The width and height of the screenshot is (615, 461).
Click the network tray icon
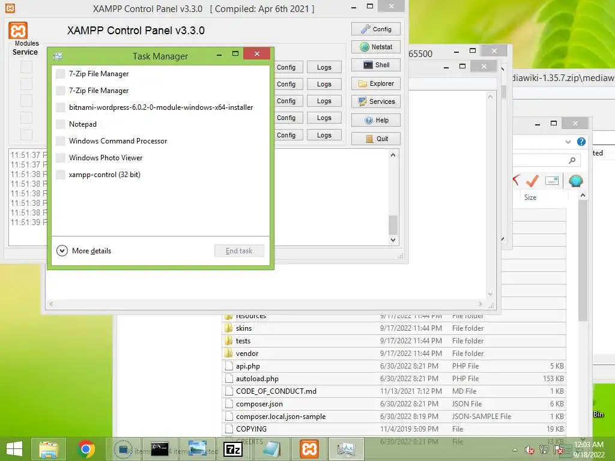pyautogui.click(x=544, y=450)
